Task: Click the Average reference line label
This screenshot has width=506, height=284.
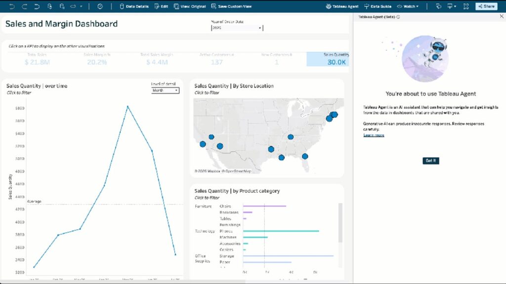Action: 34,202
